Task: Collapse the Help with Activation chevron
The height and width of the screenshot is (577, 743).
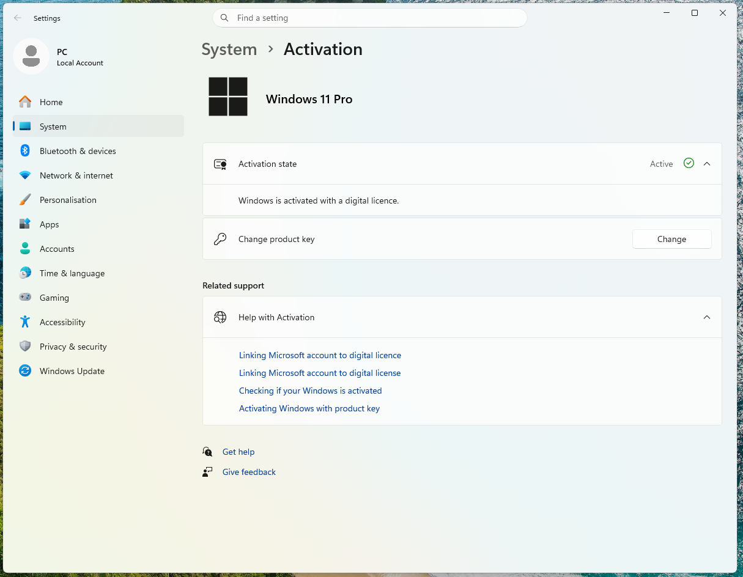Action: pyautogui.click(x=707, y=317)
